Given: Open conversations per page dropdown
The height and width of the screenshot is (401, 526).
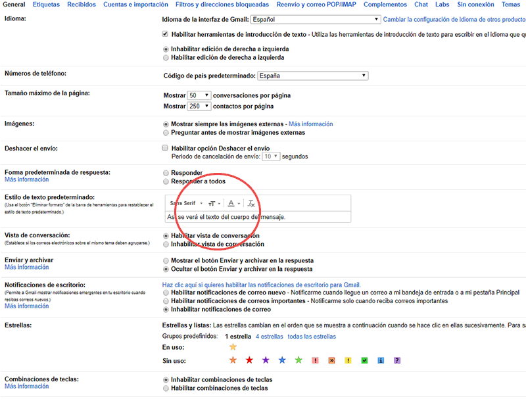Looking at the screenshot, I should (x=199, y=95).
